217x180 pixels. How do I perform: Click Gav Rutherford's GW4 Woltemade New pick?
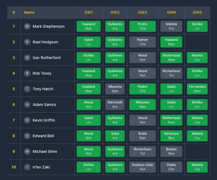pos(171,58)
